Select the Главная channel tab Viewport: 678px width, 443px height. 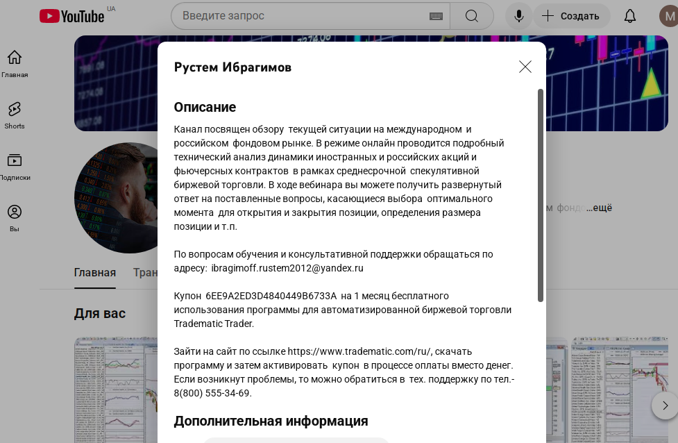94,273
